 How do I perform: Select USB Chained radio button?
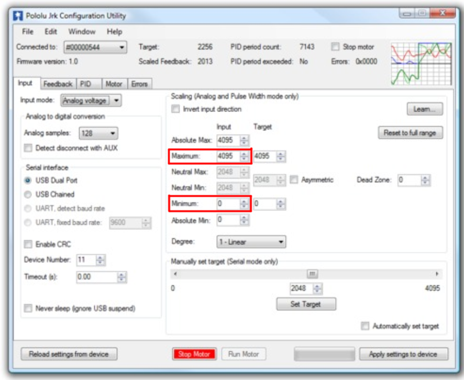[x=28, y=194]
